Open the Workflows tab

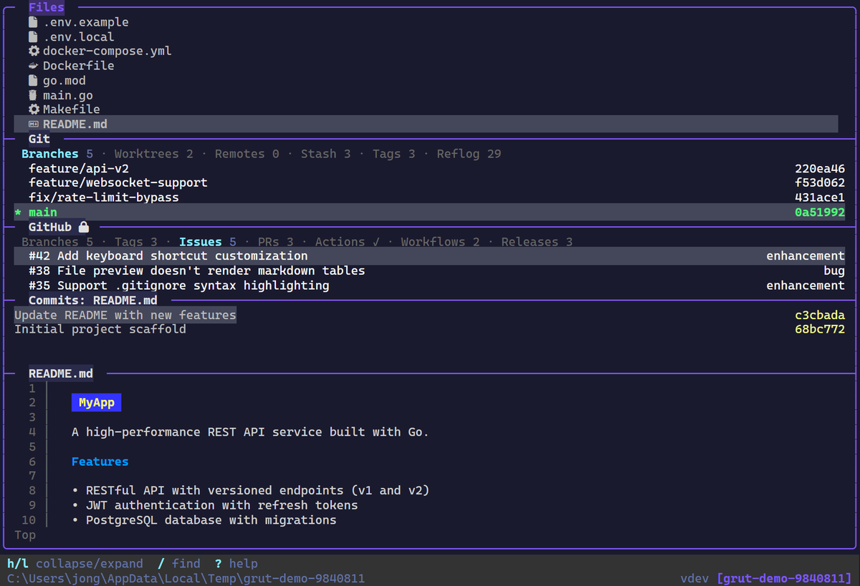(441, 242)
